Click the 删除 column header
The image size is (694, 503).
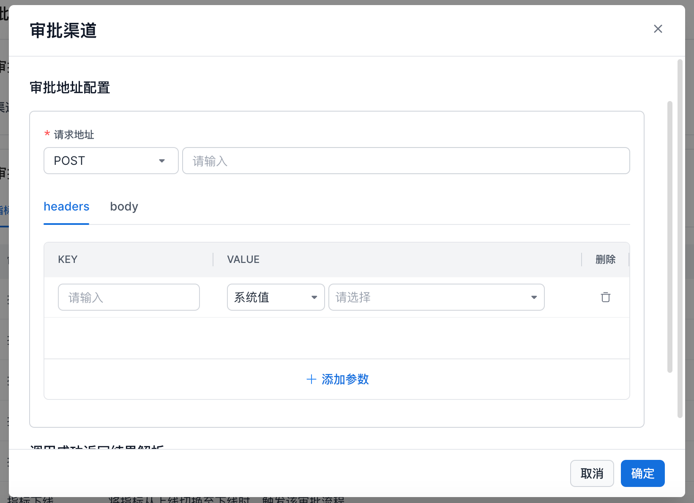605,260
